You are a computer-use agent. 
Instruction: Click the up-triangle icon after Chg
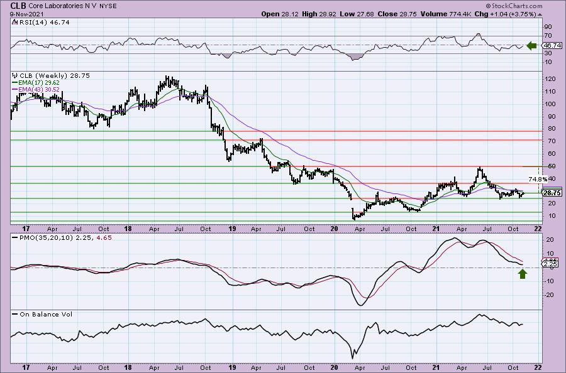(x=540, y=15)
